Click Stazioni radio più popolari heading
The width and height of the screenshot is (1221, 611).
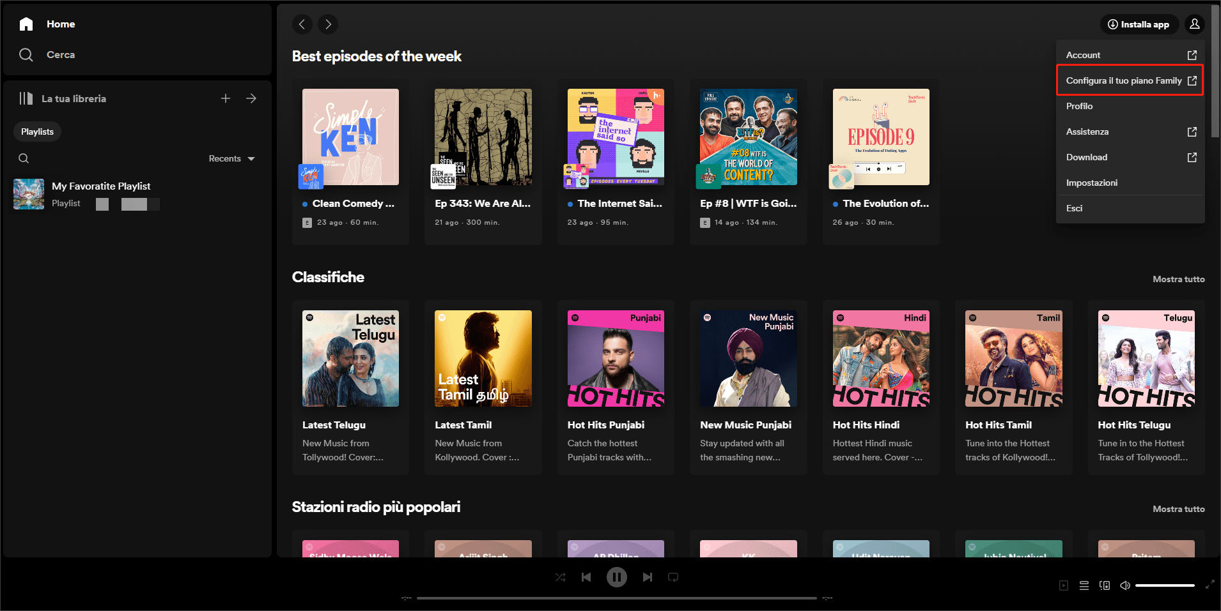[x=376, y=507]
